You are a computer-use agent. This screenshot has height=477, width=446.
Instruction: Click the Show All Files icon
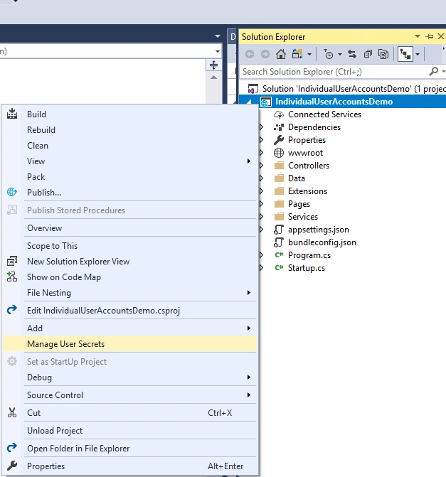pyautogui.click(x=383, y=54)
